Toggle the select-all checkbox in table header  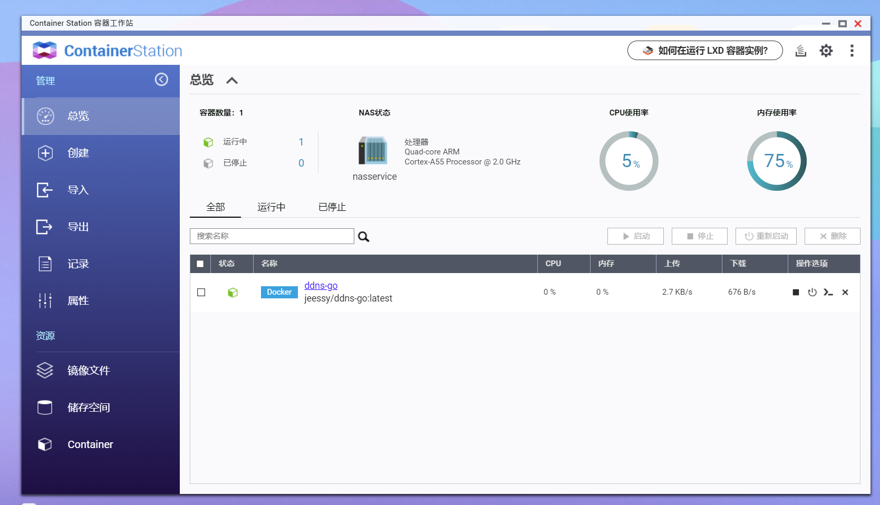coord(200,264)
